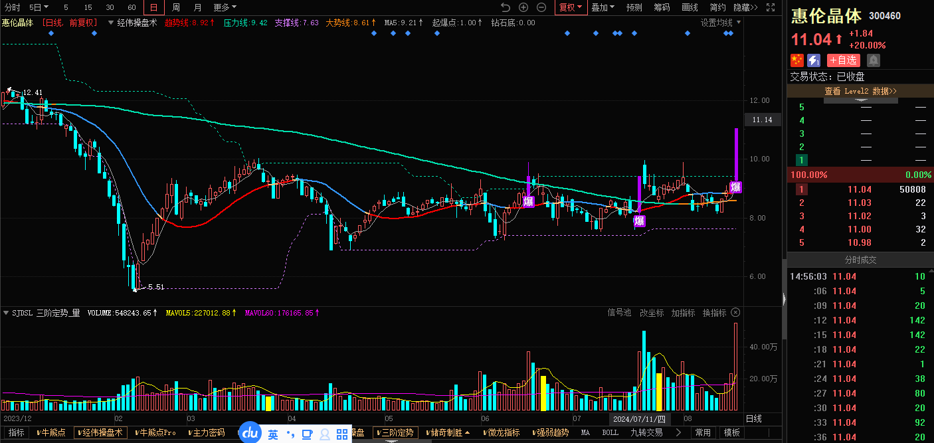Click the 查看 Level2 数据>> link

pyautogui.click(x=860, y=91)
